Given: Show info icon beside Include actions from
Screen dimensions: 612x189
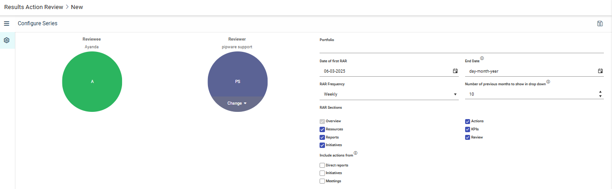Looking at the screenshot, I should 356,153.
